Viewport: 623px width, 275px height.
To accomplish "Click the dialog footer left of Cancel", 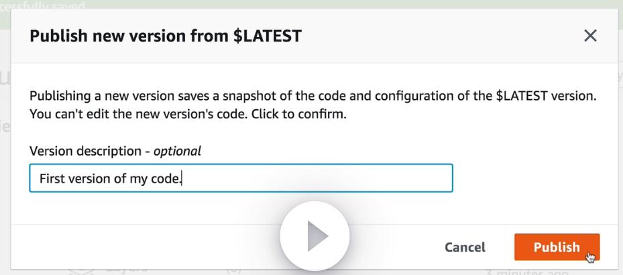I will [x=134, y=248].
